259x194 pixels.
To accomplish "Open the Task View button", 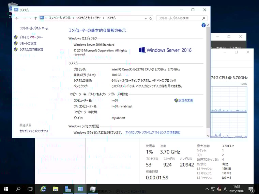I will coord(30,189).
